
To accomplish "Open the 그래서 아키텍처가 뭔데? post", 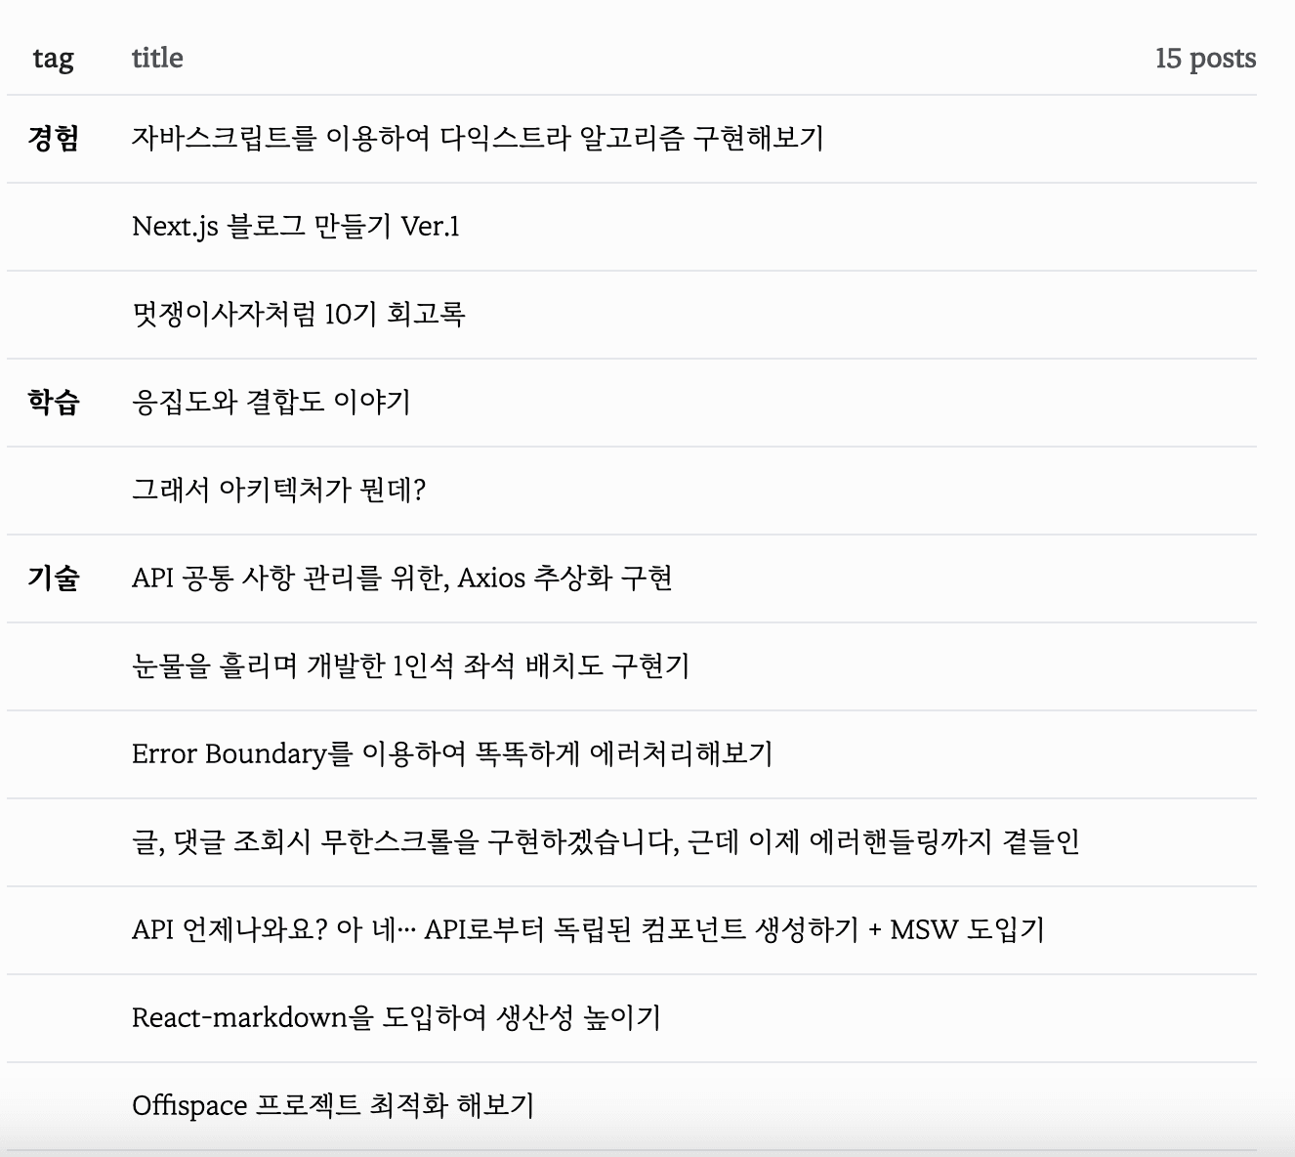I will (x=278, y=491).
